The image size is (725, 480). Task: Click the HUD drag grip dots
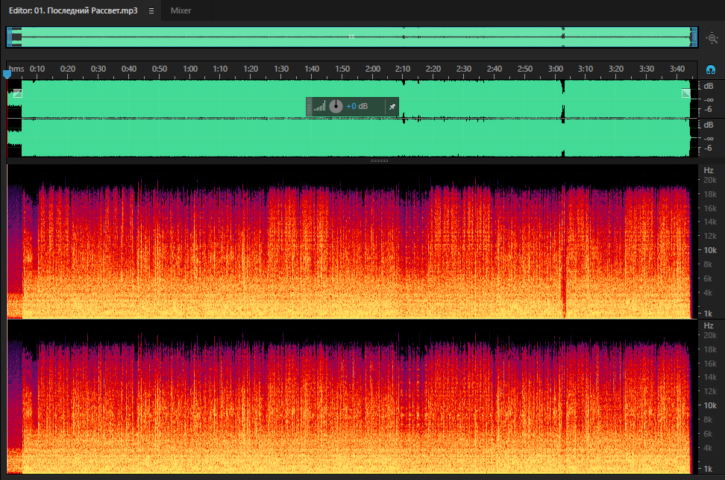[310, 107]
